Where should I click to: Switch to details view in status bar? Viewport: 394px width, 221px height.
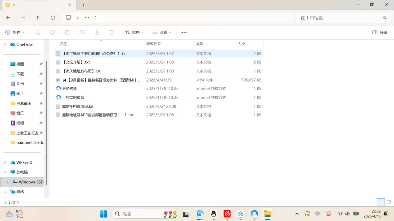(380, 202)
